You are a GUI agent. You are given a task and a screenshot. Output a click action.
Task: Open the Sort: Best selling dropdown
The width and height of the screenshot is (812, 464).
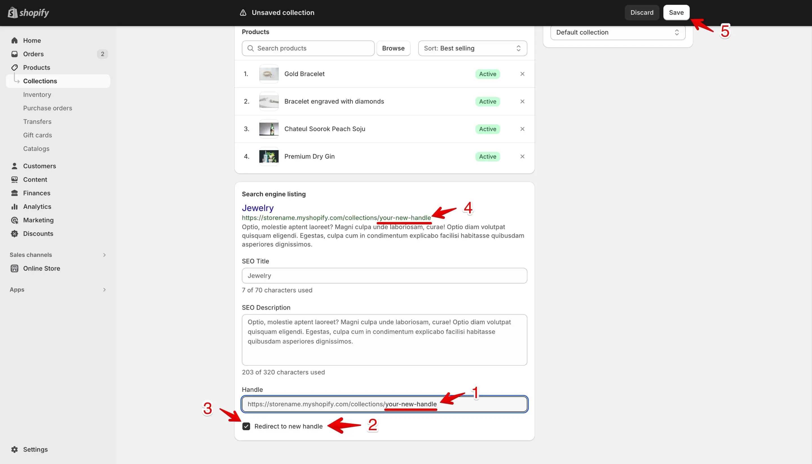click(x=472, y=48)
